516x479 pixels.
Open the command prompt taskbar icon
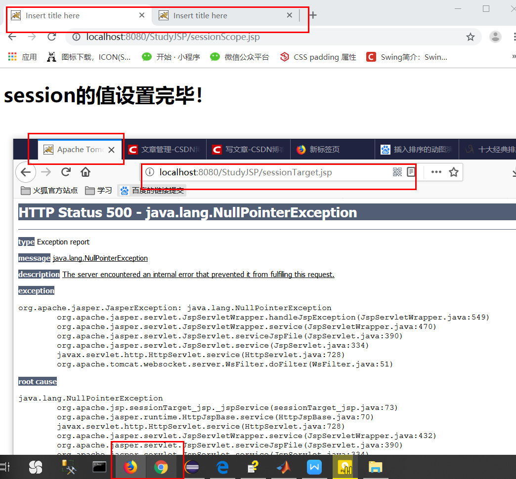[x=99, y=467]
